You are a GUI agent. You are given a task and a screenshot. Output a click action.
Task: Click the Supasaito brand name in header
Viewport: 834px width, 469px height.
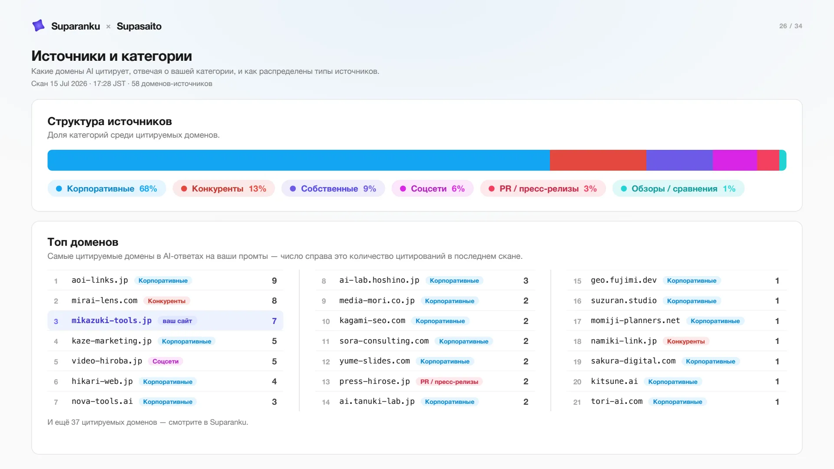click(139, 26)
